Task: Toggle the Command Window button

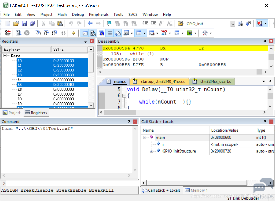Action: coord(85,33)
